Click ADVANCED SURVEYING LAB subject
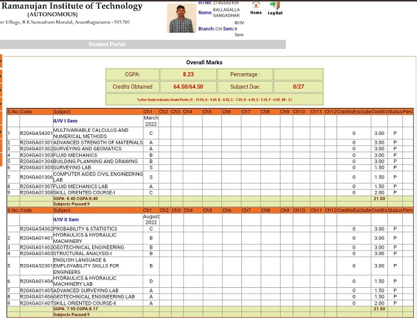Viewport: 417px width, 318px height. click(86, 290)
